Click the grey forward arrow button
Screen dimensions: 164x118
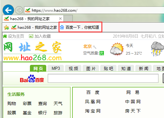click(19, 10)
